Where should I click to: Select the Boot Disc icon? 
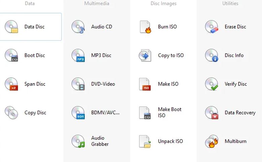click(x=11, y=55)
